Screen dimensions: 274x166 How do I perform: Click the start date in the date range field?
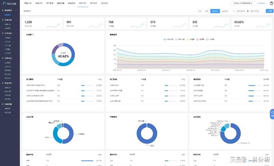241,11
